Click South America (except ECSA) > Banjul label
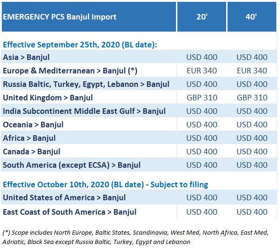This screenshot has width=280, height=250. [72, 165]
